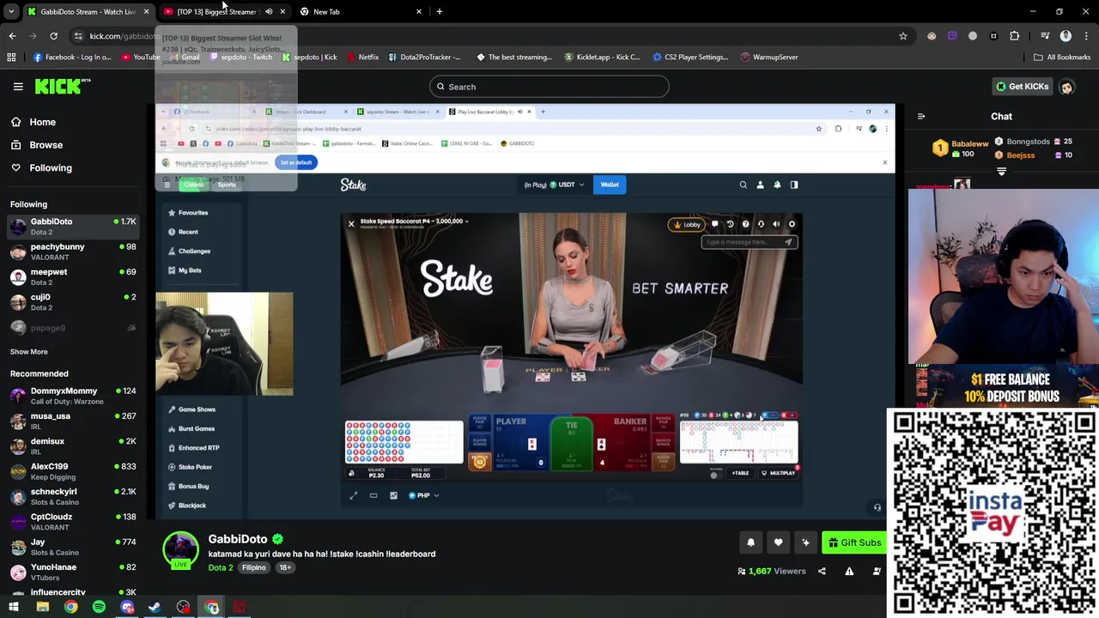Click the Kick search field
Image resolution: width=1099 pixels, height=618 pixels.
(549, 87)
